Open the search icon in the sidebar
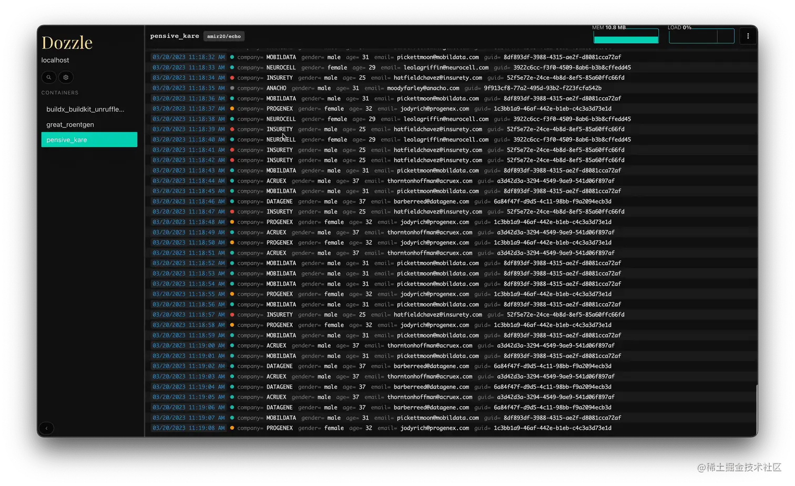This screenshot has height=486, width=795. [49, 77]
